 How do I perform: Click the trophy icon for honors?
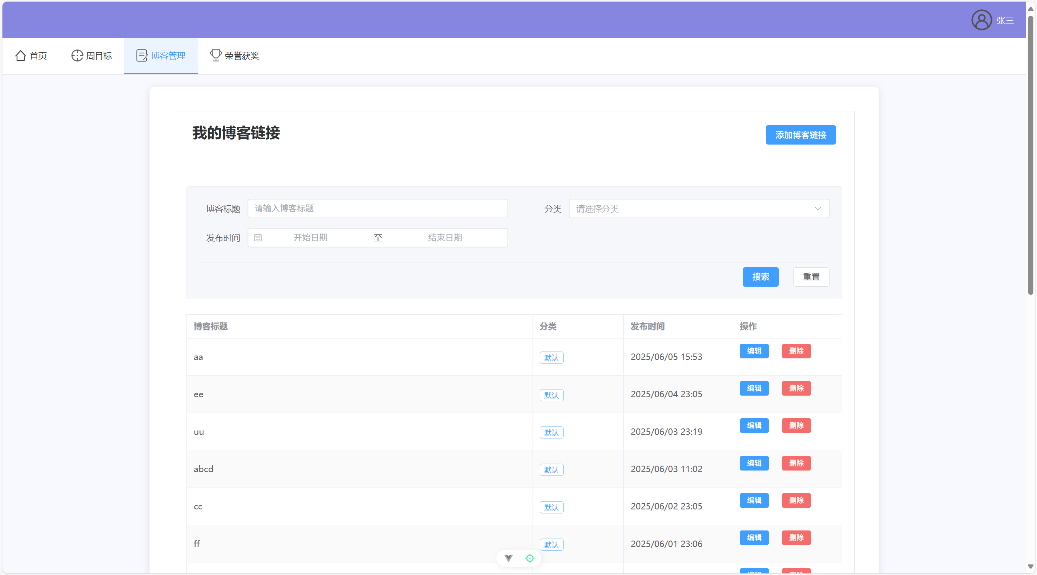pyautogui.click(x=215, y=55)
